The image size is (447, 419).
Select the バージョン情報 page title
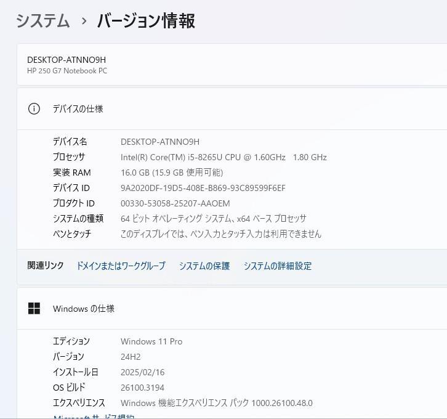pyautogui.click(x=147, y=21)
